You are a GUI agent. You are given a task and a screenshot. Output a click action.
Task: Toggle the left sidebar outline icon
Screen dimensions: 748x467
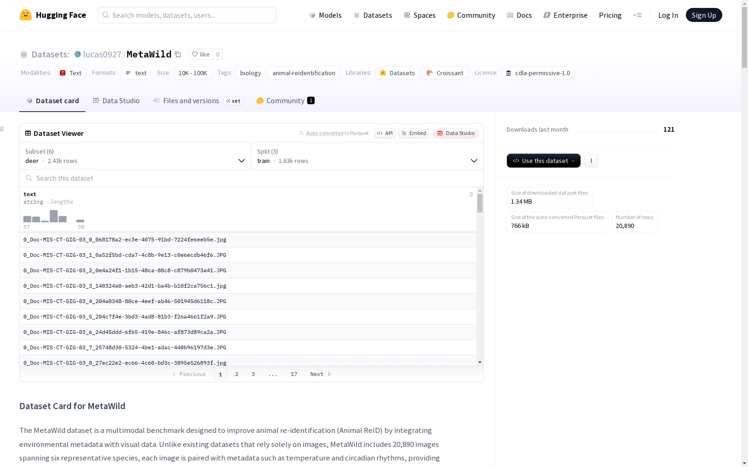point(2,129)
